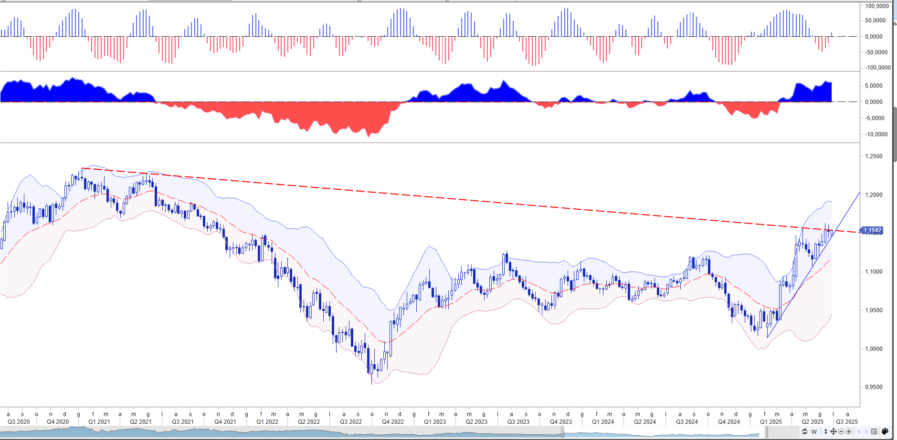Click the vertical autoscale arrow icon
The image size is (897, 440).
point(826,431)
